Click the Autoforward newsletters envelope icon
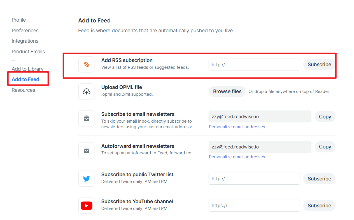This screenshot has height=220, width=354. tap(87, 150)
